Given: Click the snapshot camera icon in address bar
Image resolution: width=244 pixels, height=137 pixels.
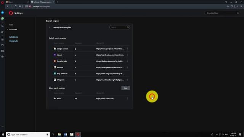Looking at the screenshot, I should click(x=228, y=6).
